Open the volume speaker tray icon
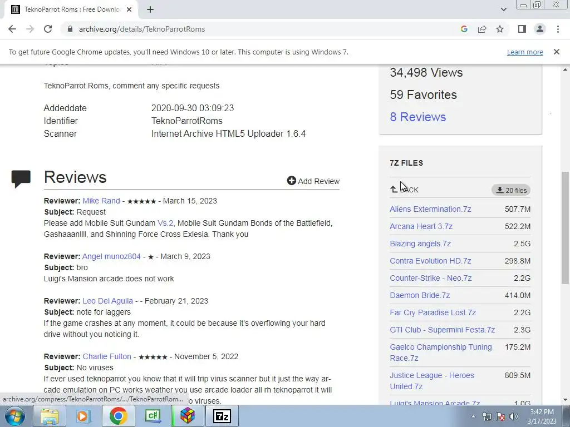Screen dimensions: 570x427 pos(514,416)
